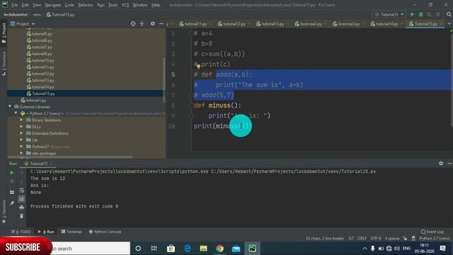Toggle fold marker on line 8 def minuss
The image size is (453, 255).
[x=190, y=106]
